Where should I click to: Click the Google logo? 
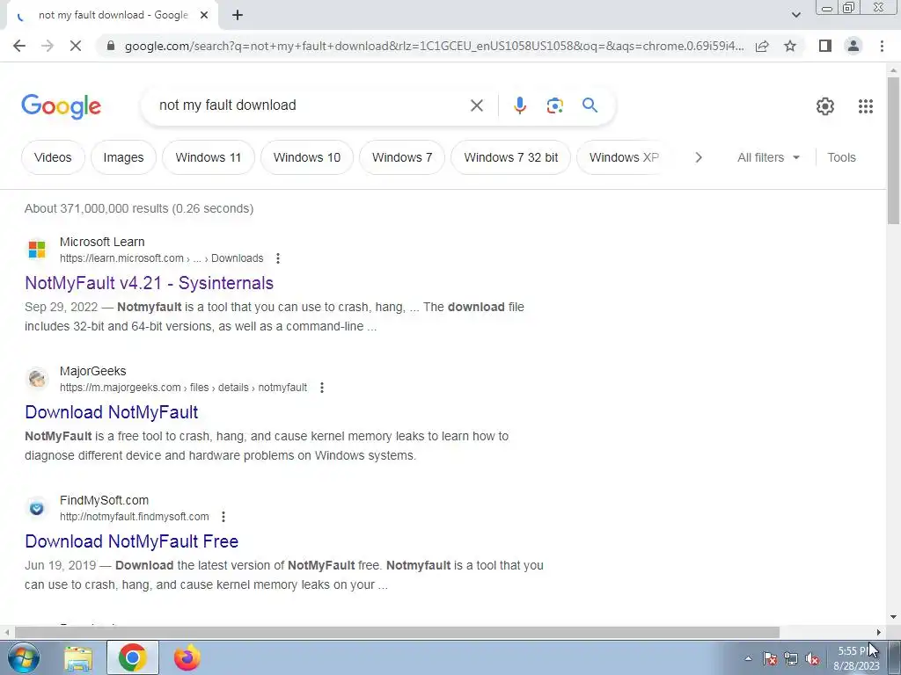click(x=61, y=106)
